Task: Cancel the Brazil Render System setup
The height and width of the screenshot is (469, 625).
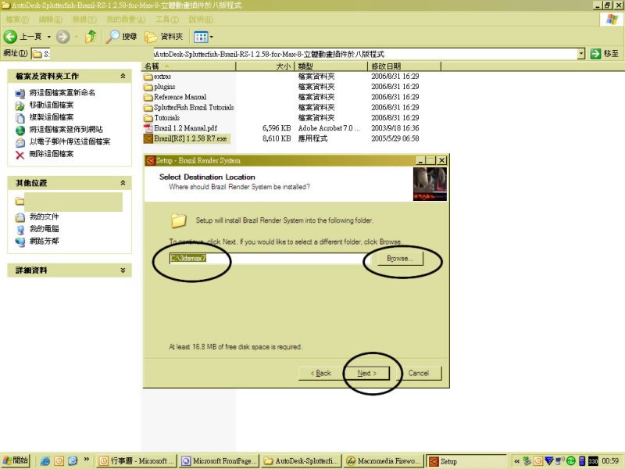Action: pos(419,374)
